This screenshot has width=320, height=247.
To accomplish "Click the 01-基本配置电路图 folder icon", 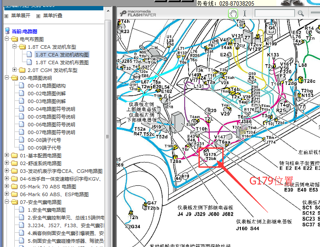I will pos(14,156).
